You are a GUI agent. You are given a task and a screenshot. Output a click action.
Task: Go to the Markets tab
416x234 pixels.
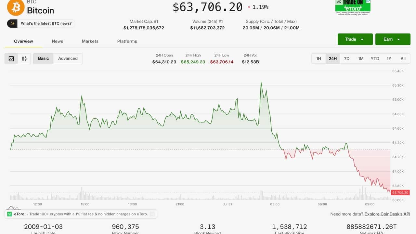coord(90,41)
